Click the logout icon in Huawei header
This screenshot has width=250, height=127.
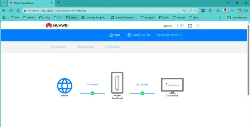[x=190, y=26]
